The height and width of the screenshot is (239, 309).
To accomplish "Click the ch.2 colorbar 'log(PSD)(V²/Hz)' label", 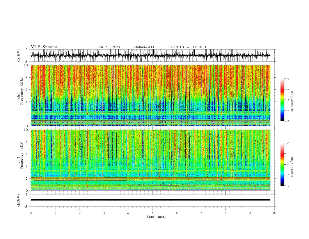I will (x=292, y=166).
